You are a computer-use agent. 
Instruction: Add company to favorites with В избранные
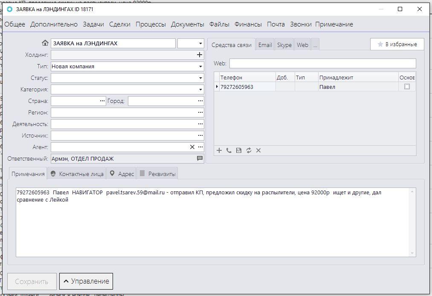[397, 44]
